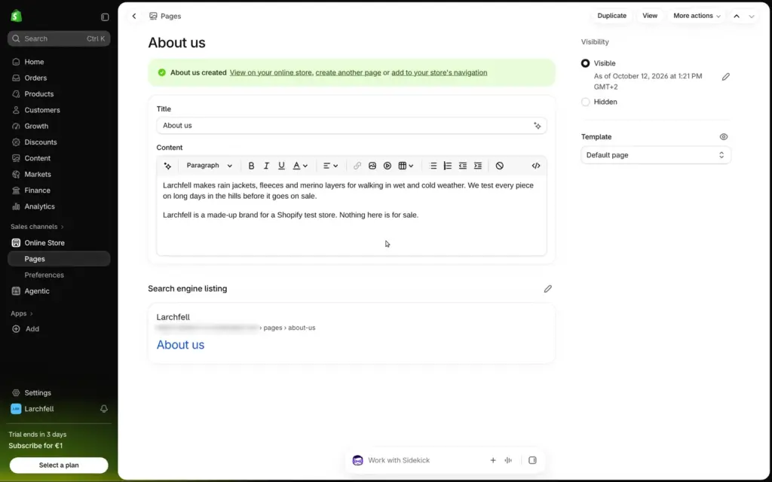Image resolution: width=772 pixels, height=482 pixels.
Task: Open Content in the sidebar
Action: pyautogui.click(x=59, y=158)
